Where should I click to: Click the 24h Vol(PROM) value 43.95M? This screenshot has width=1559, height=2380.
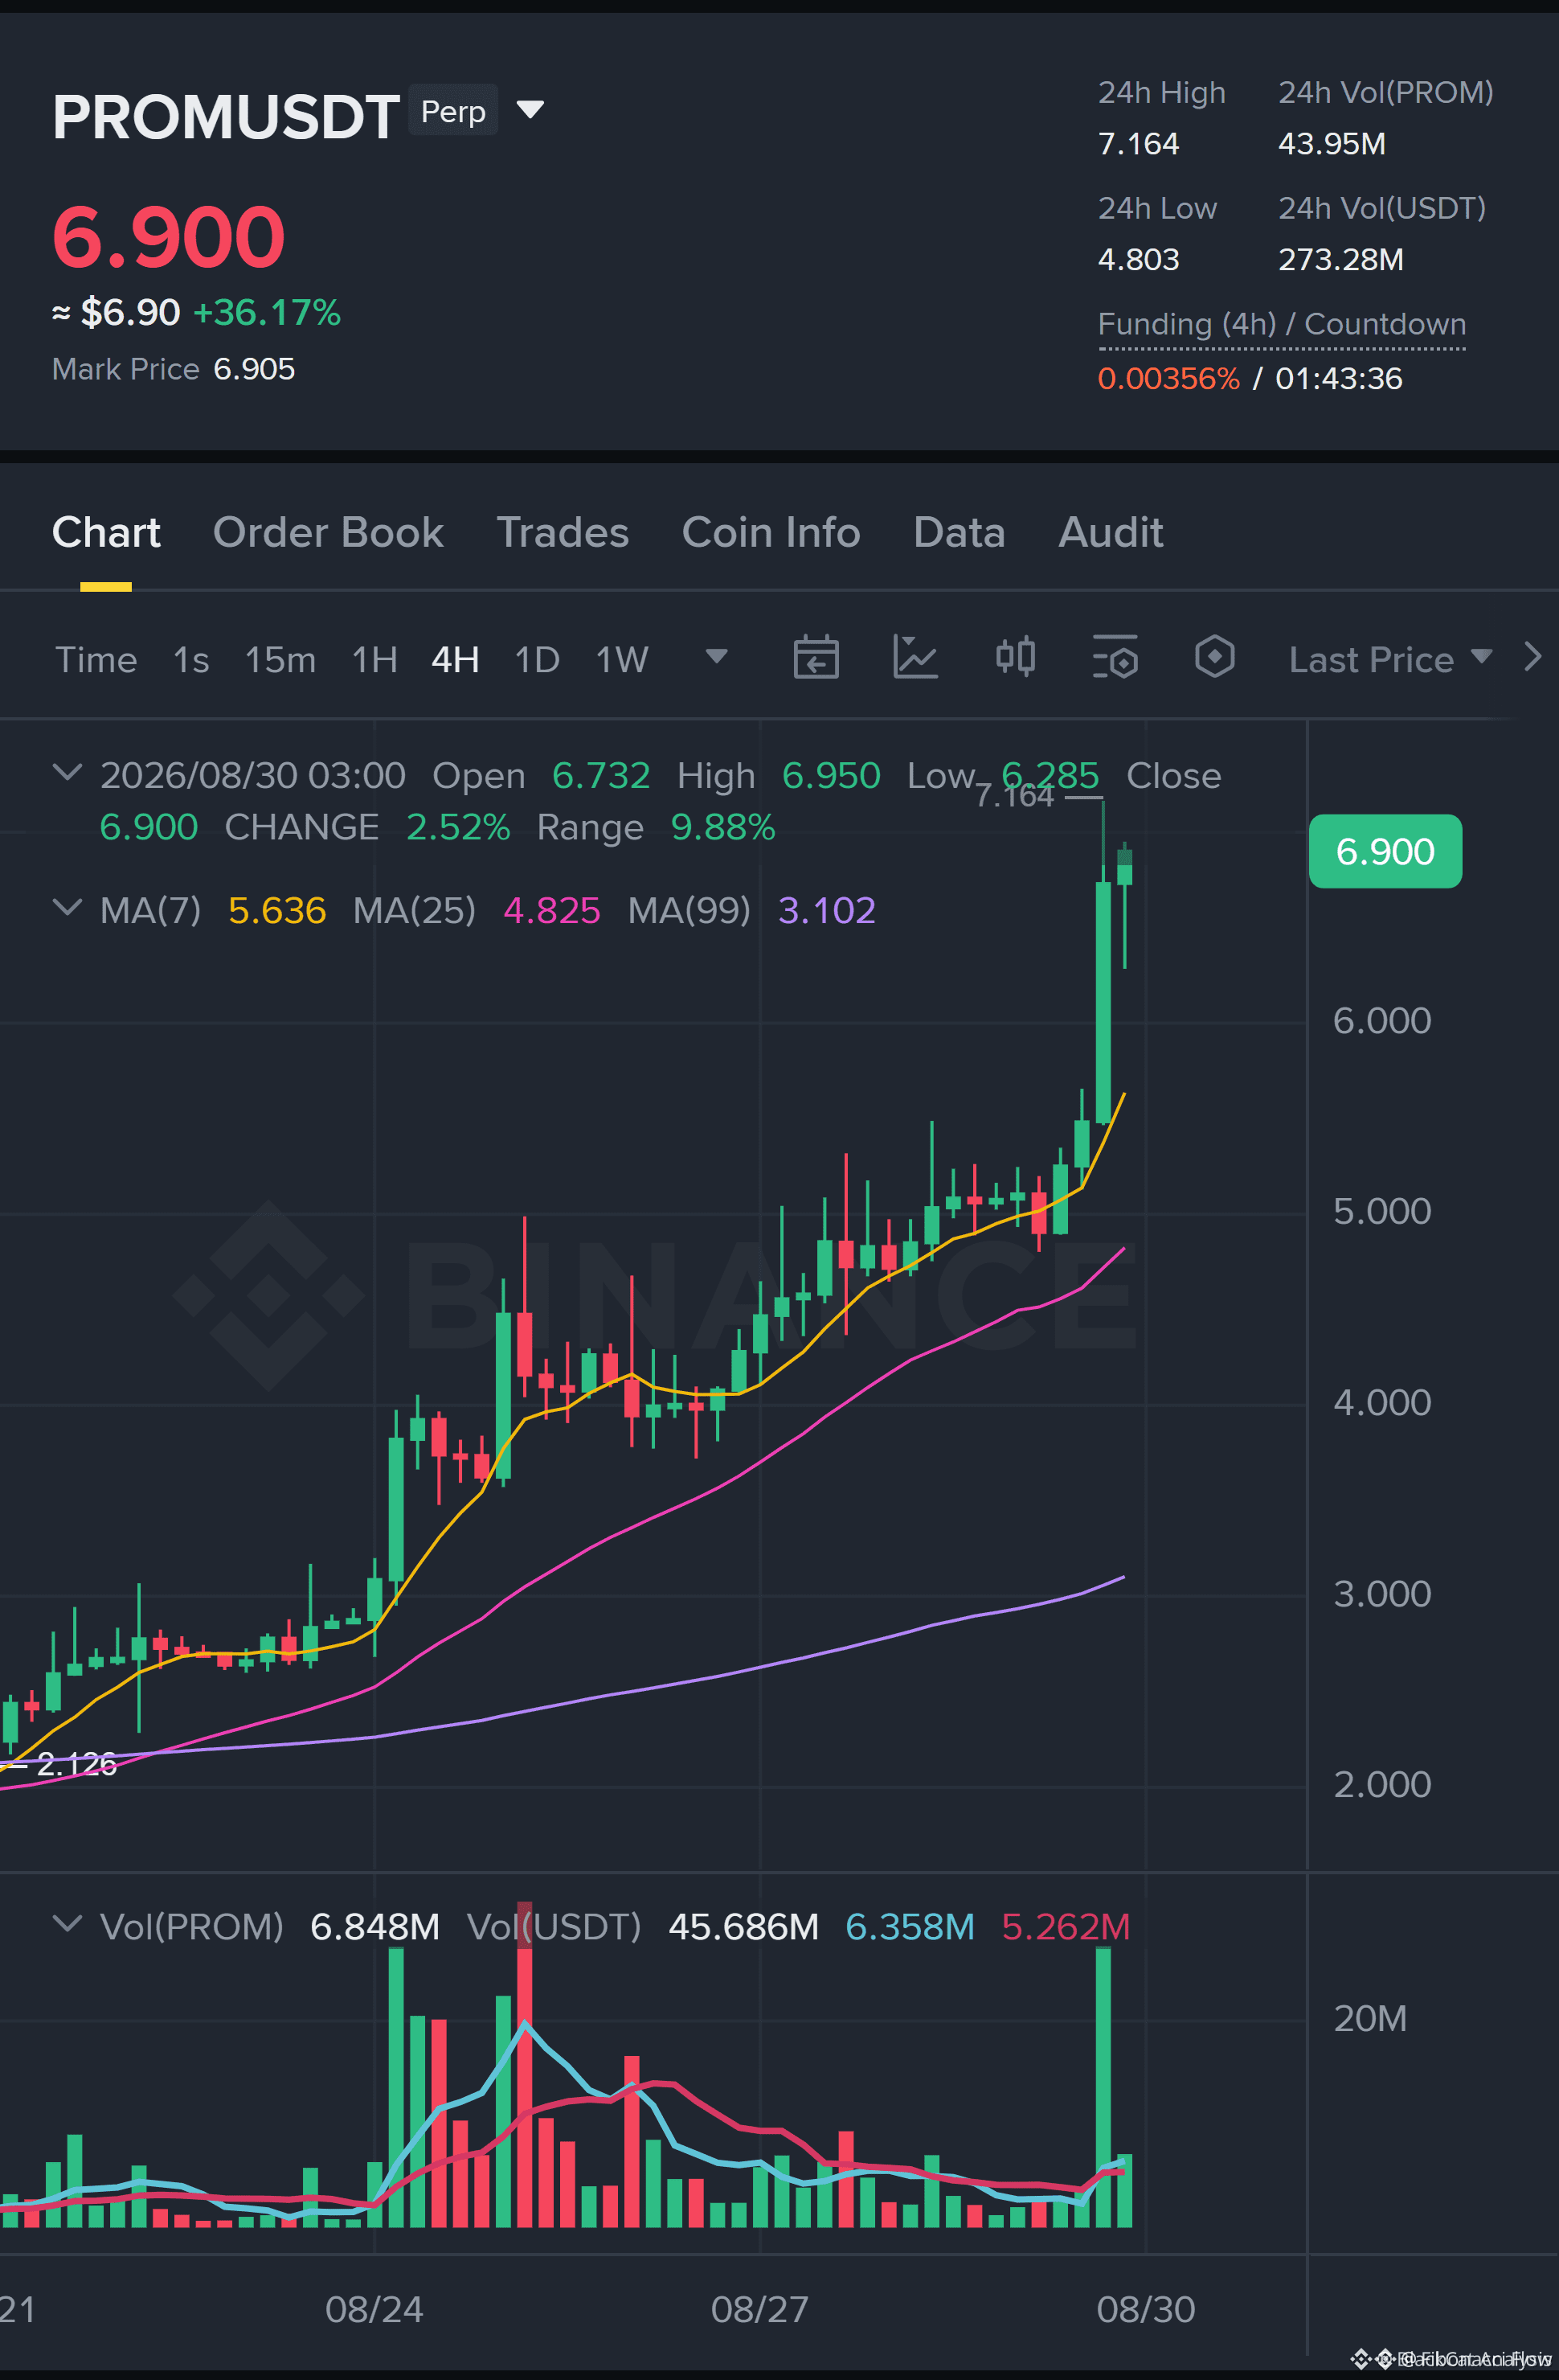(x=1332, y=144)
